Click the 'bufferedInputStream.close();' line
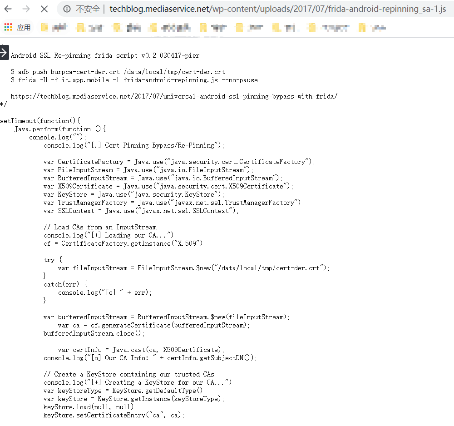Image resolution: width=454 pixels, height=426 pixels. (x=94, y=333)
